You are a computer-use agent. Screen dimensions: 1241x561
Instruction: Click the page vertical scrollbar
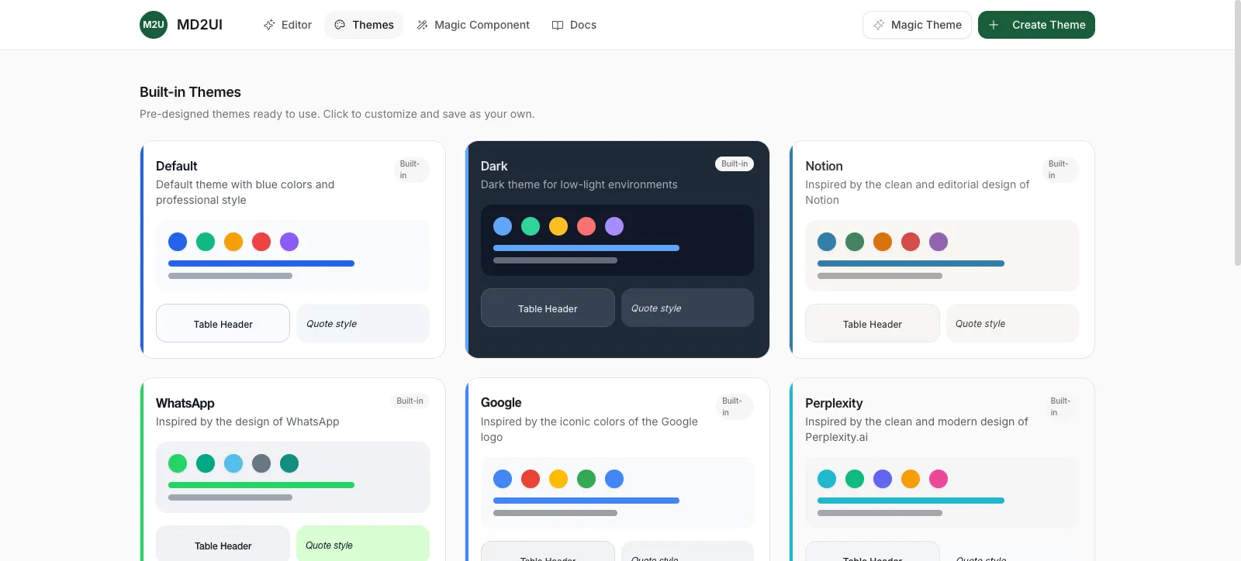pyautogui.click(x=1237, y=133)
